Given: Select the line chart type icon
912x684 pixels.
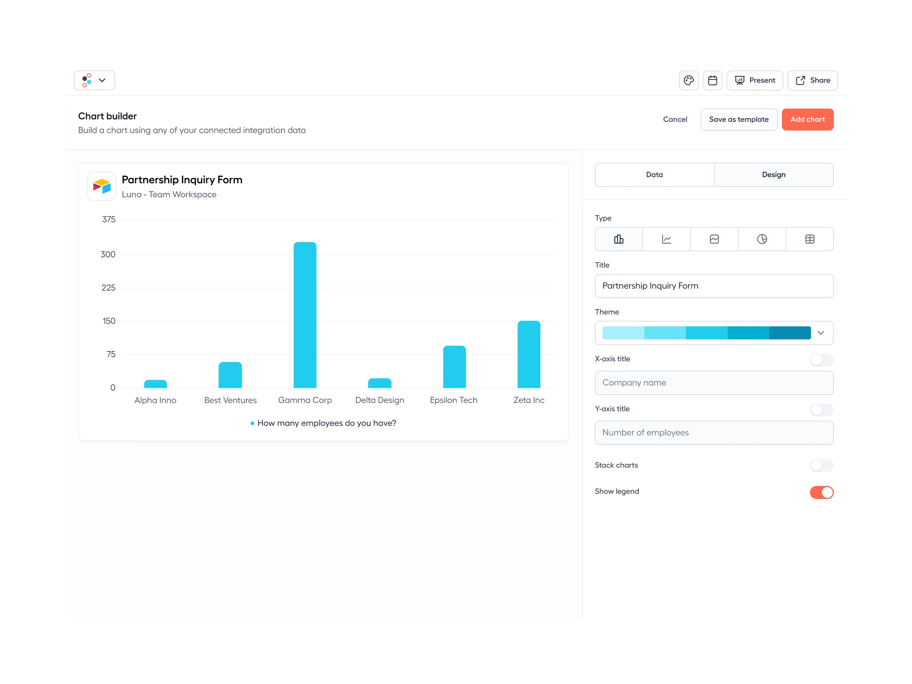Looking at the screenshot, I should tap(667, 239).
